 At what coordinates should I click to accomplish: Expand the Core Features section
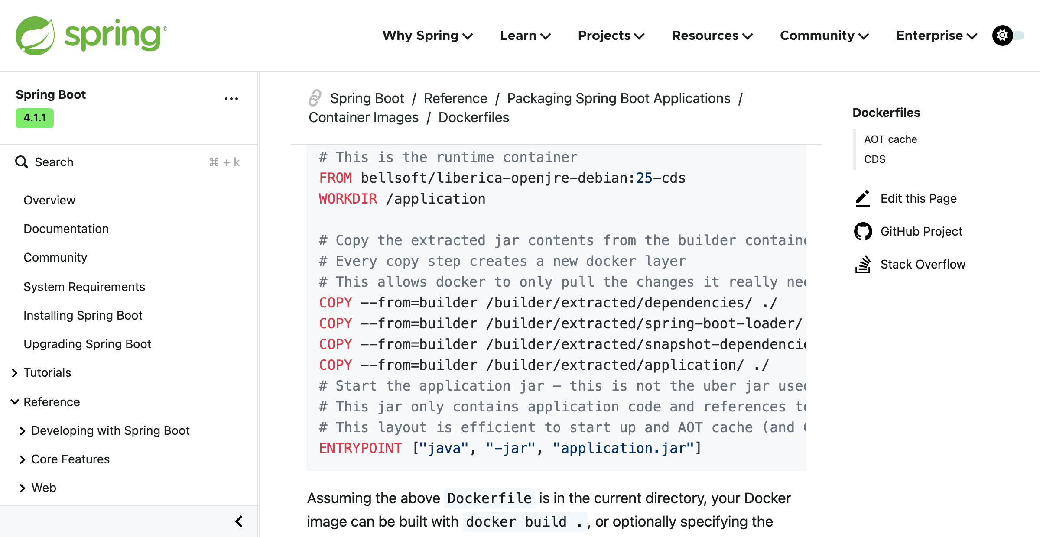coord(23,459)
